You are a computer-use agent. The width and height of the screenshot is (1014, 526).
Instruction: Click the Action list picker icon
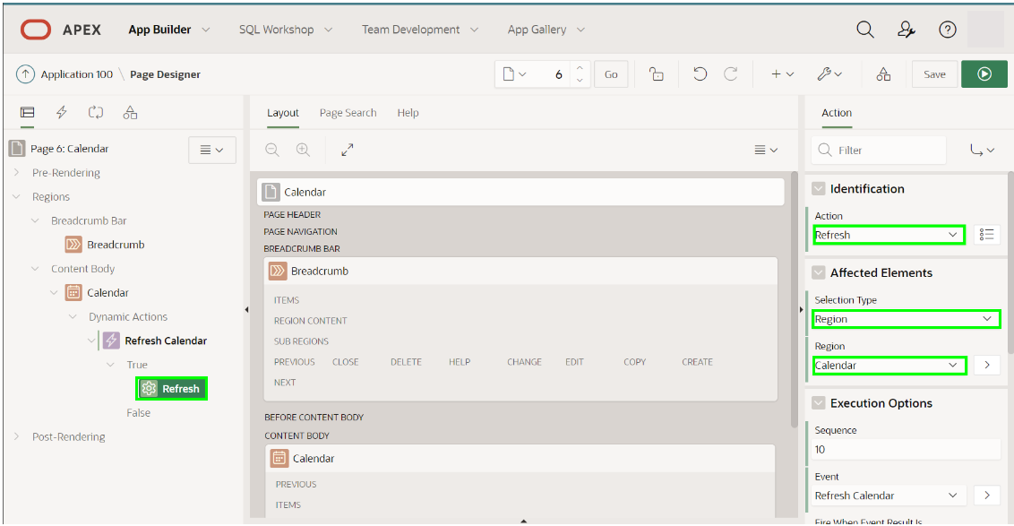coord(987,234)
